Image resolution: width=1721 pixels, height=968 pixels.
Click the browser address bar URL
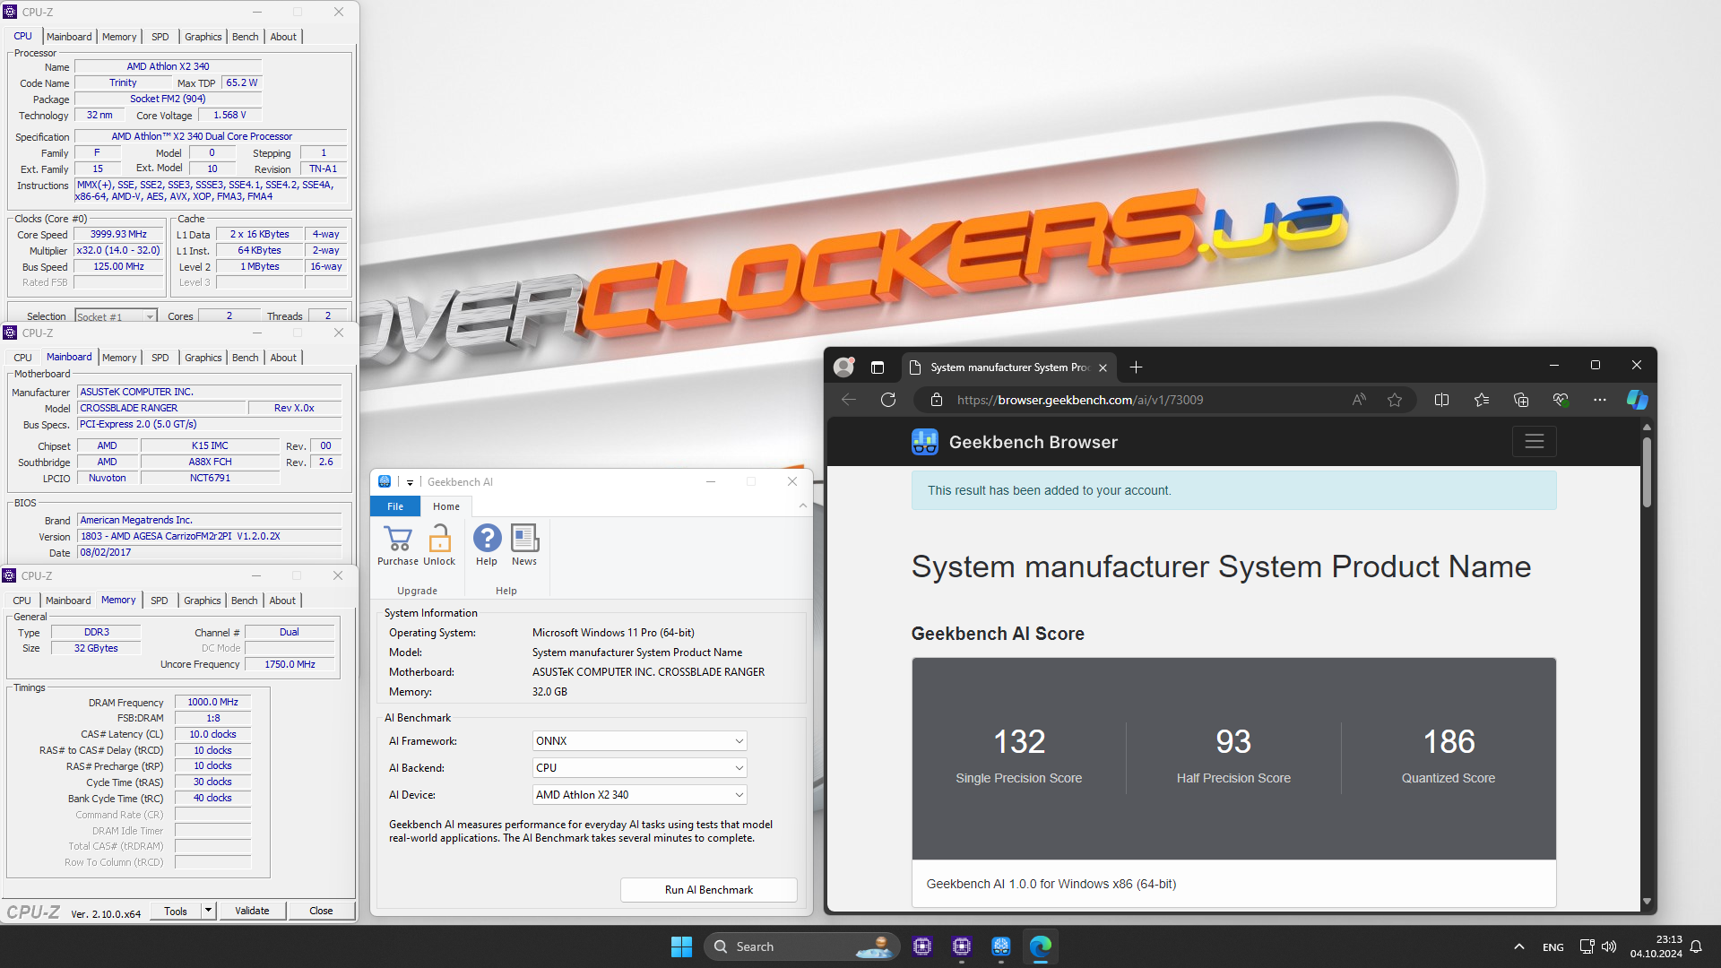1079,400
